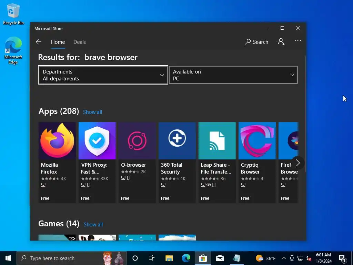Click the 360 Total Security title text
This screenshot has height=265, width=353.
coord(172,168)
